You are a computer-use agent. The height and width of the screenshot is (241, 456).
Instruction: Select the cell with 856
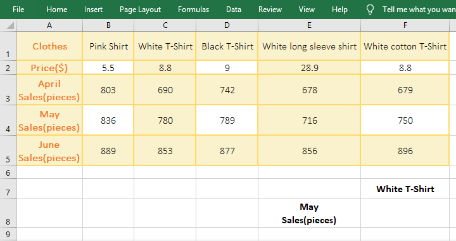309,151
